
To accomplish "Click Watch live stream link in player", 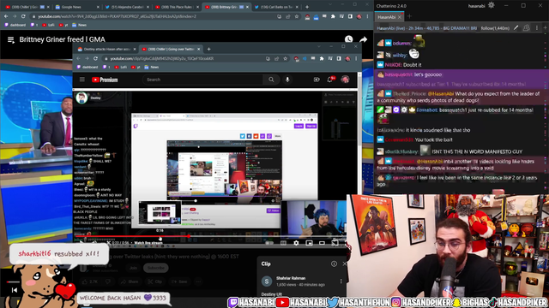I will (148, 243).
